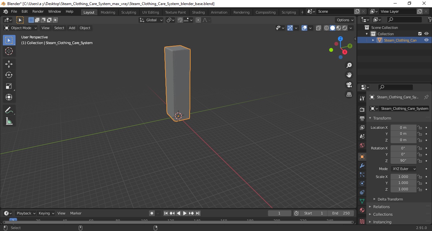Open the Object Constraints properties tab

coord(362,192)
